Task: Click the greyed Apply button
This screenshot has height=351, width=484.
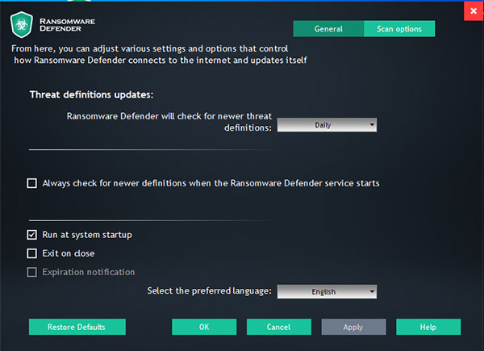Action: click(353, 327)
